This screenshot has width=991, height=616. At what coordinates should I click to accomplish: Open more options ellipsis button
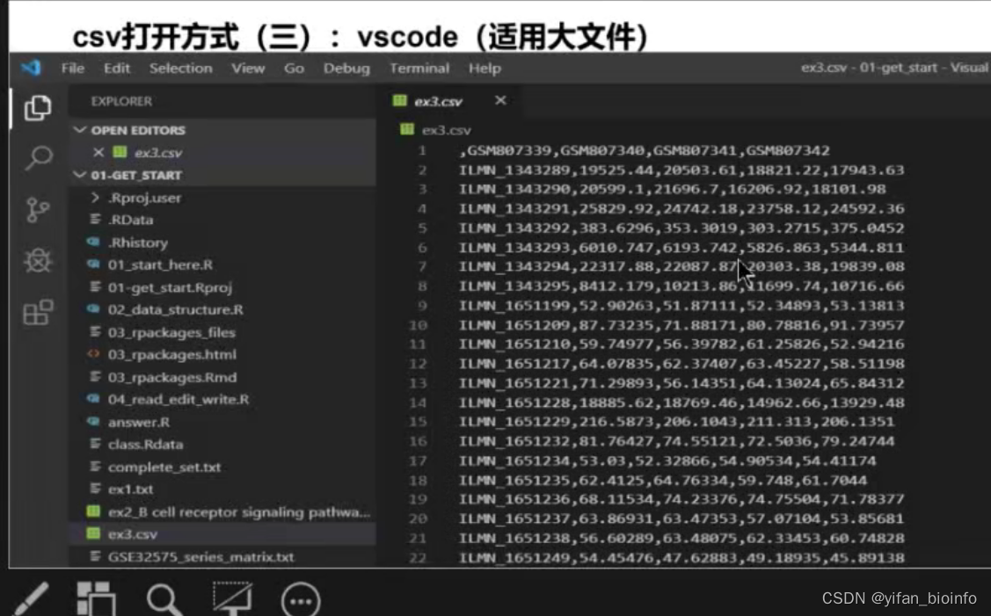click(x=301, y=600)
